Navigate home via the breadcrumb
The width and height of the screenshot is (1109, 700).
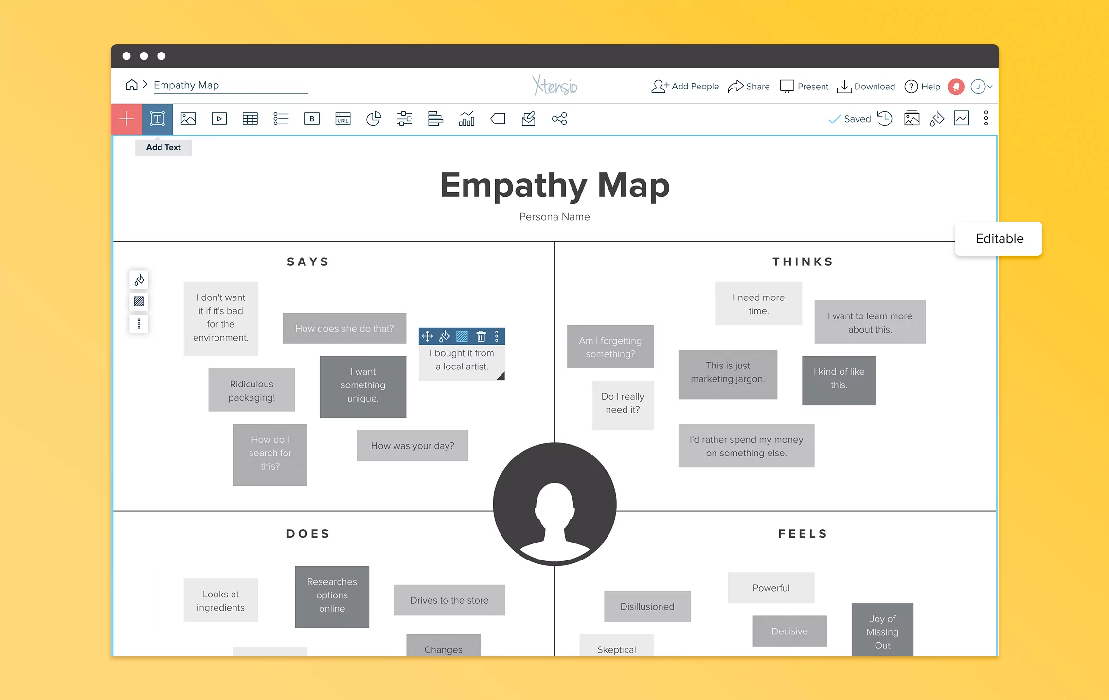(132, 84)
